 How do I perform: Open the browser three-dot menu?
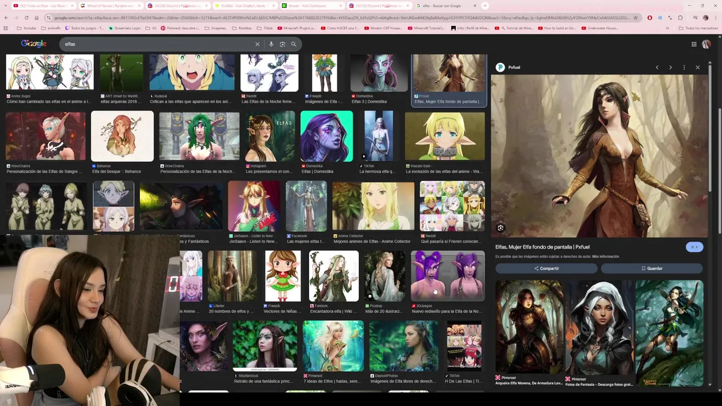(x=716, y=17)
